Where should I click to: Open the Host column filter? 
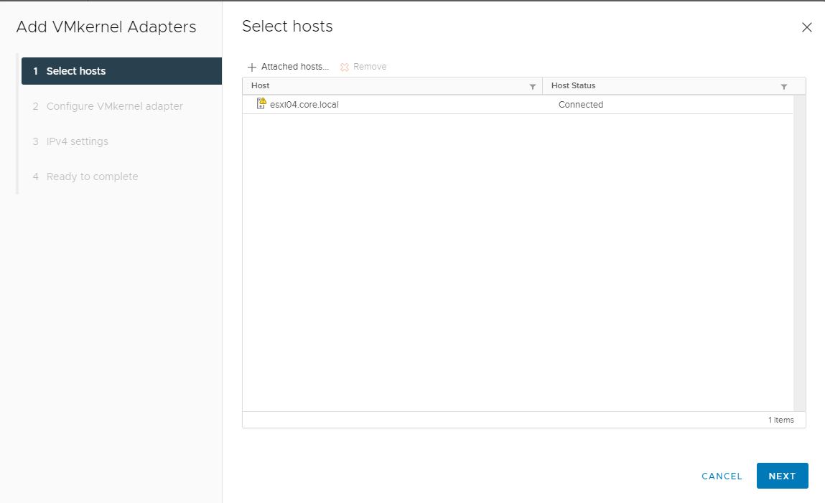(x=533, y=86)
